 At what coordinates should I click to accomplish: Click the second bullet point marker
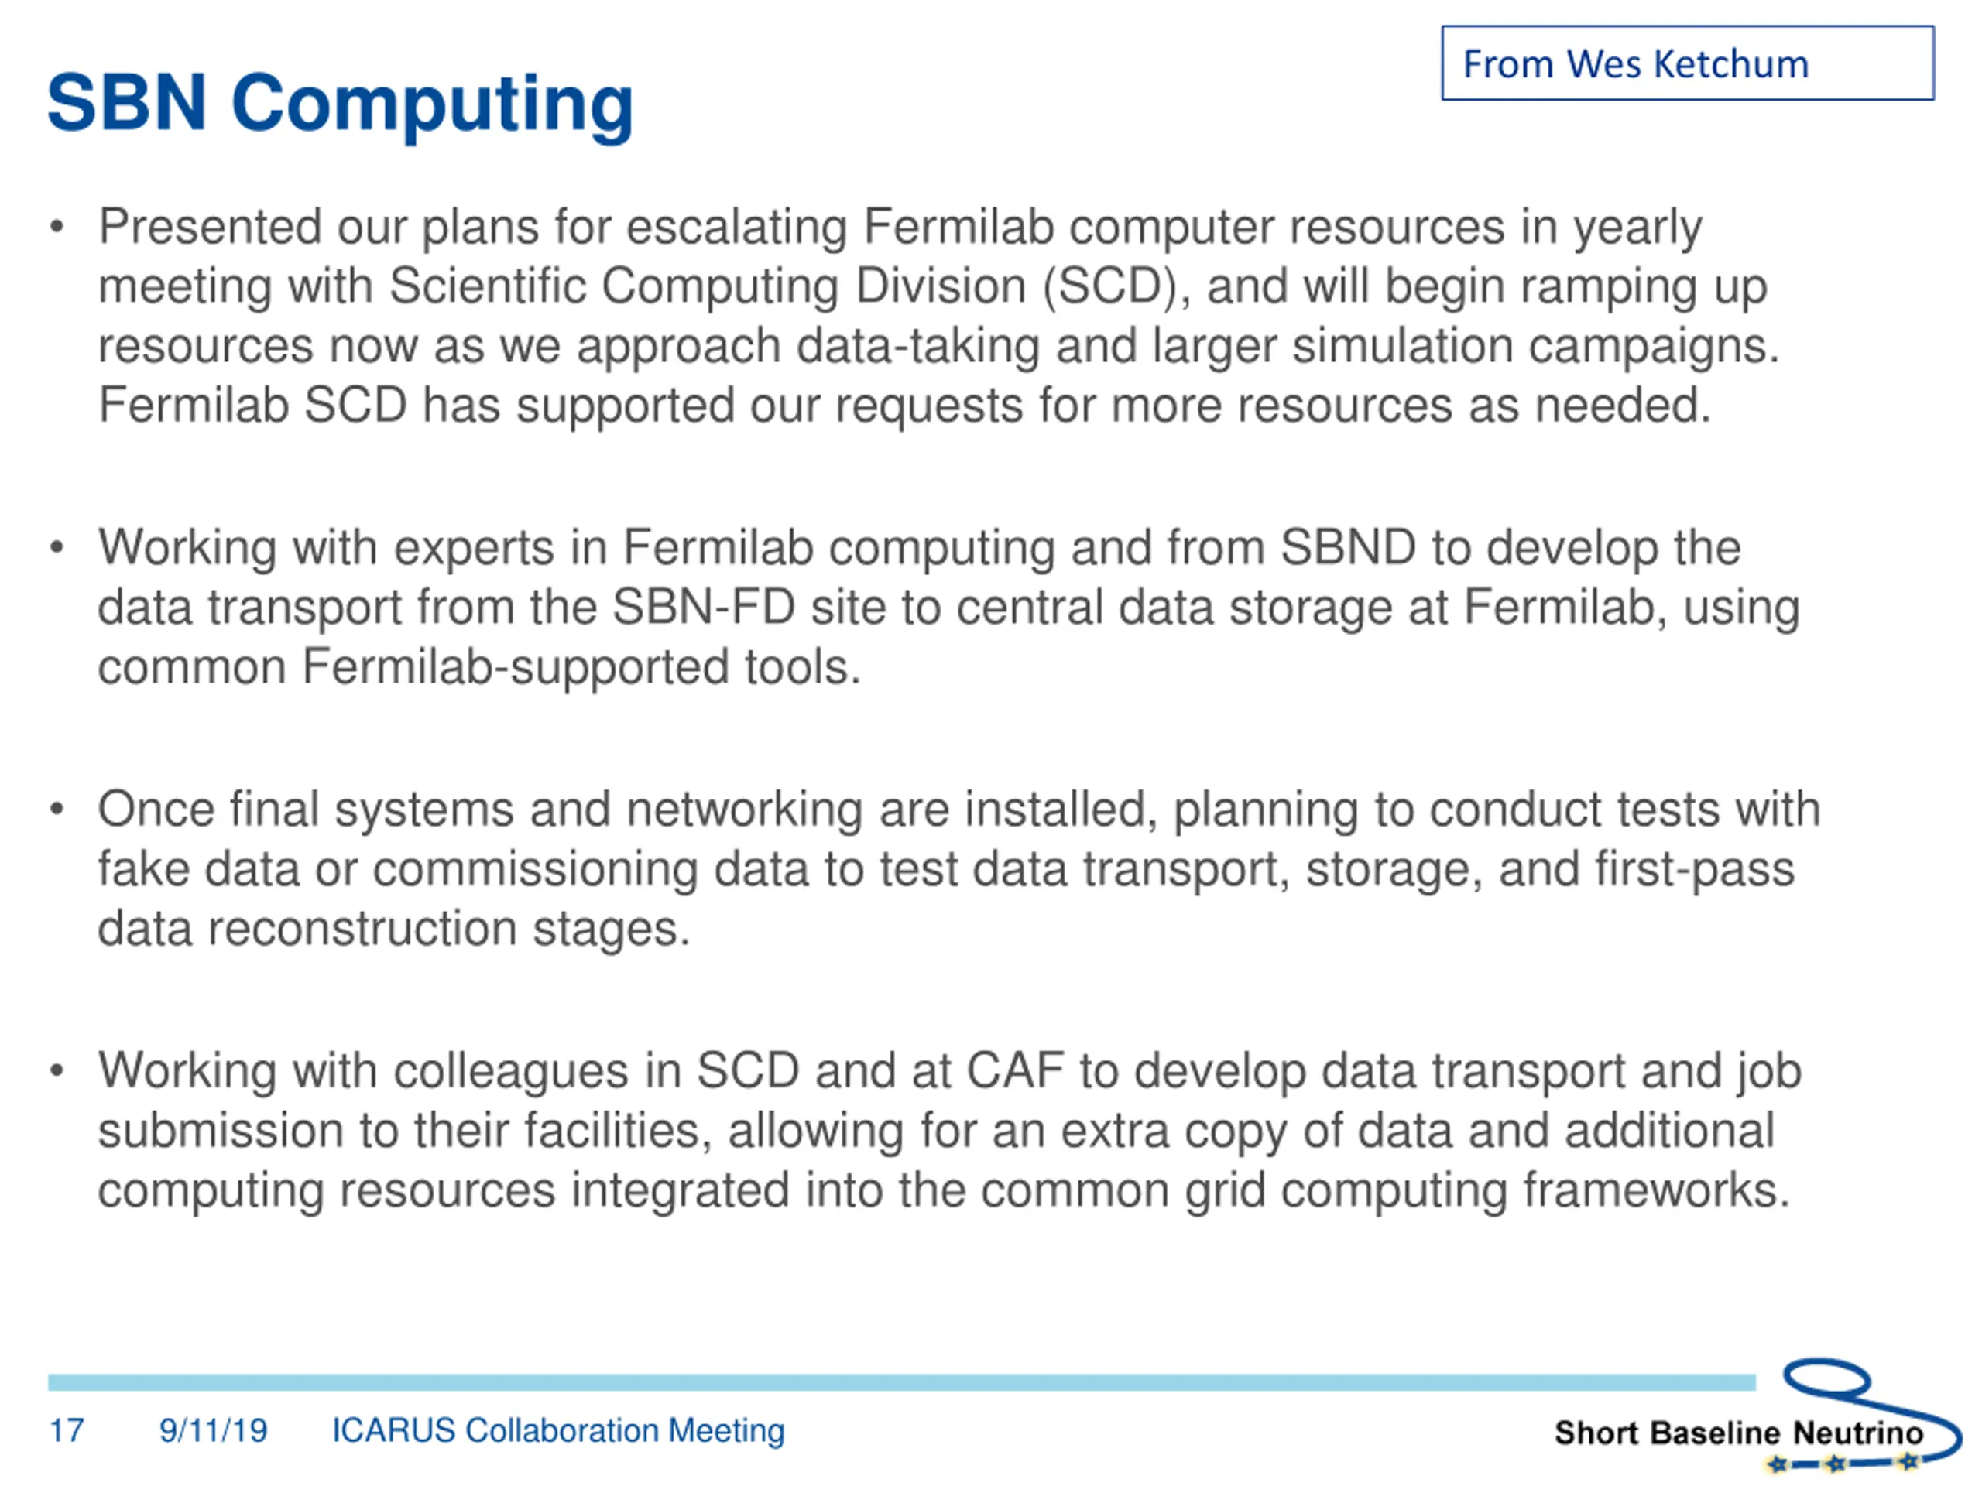(x=57, y=546)
